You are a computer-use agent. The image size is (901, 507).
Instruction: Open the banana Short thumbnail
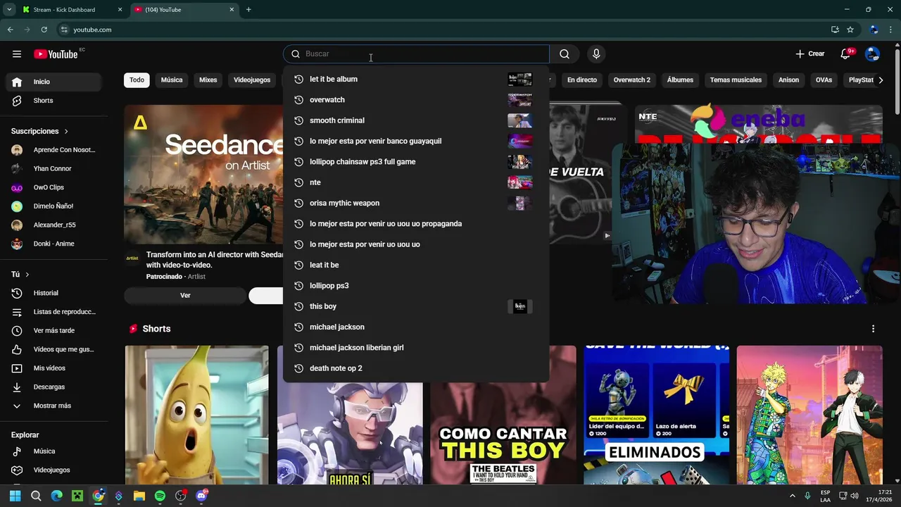click(x=196, y=415)
